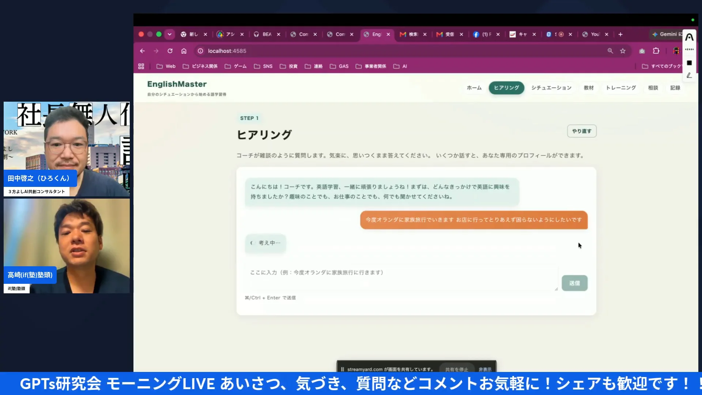Select the ヒアリング nav item
702x395 pixels.
click(x=506, y=88)
